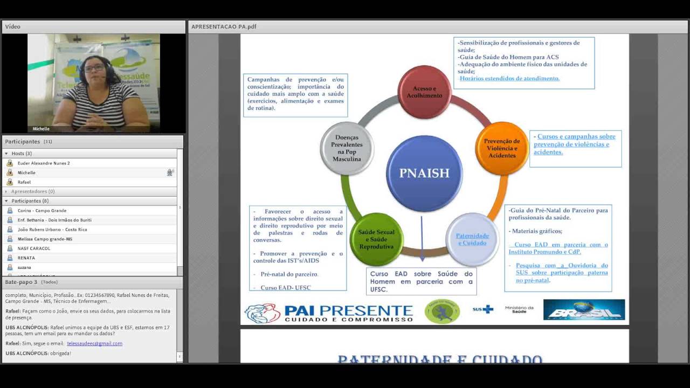Select Michelle in the hosts list
Viewport: 690px width, 388px height.
point(89,172)
